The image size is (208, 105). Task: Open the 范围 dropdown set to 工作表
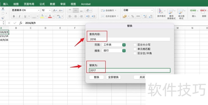tap(114, 45)
